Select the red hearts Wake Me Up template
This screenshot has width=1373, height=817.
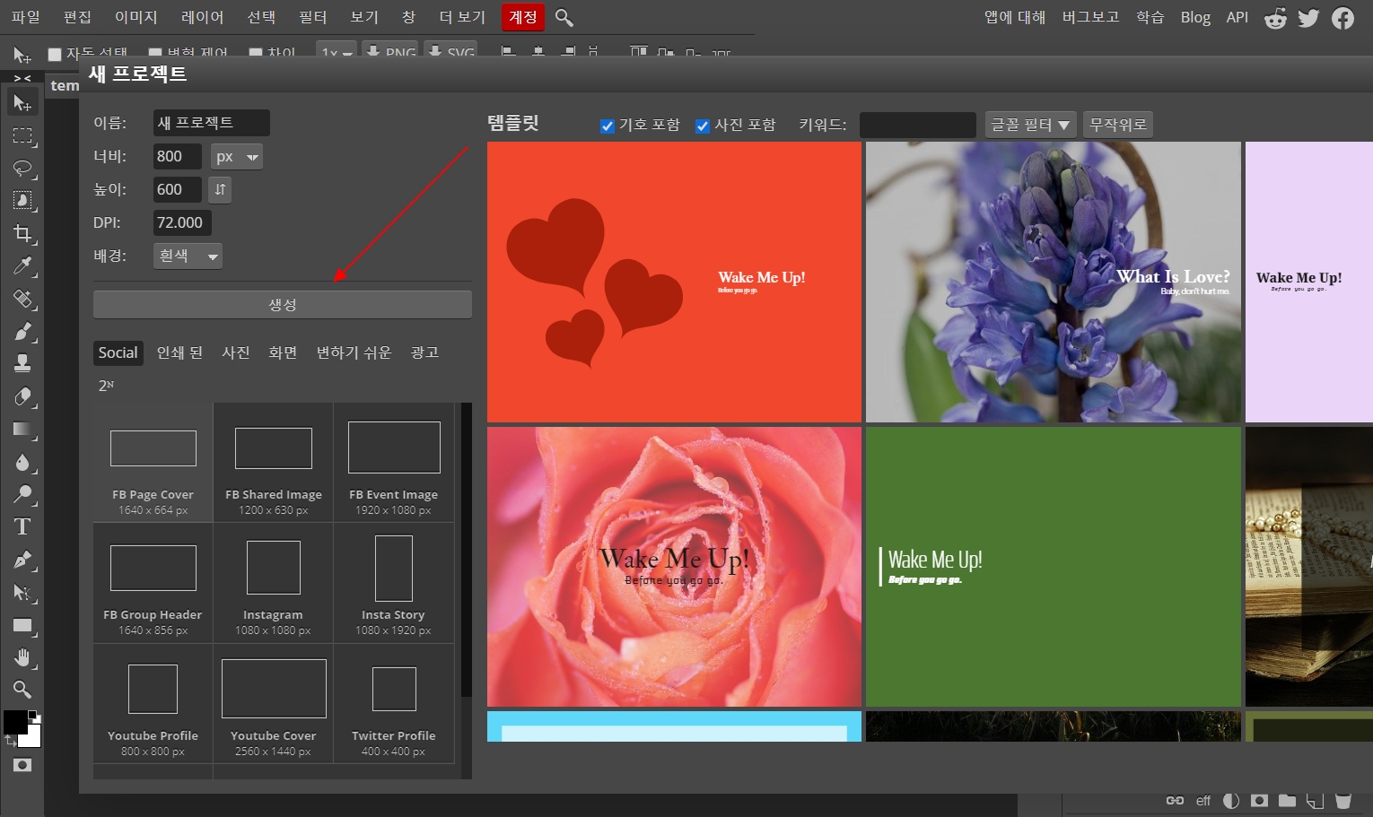coord(674,282)
